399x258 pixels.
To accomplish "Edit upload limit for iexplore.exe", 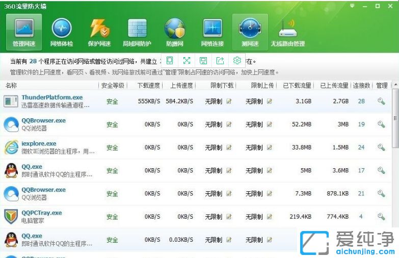I will pos(269,147).
